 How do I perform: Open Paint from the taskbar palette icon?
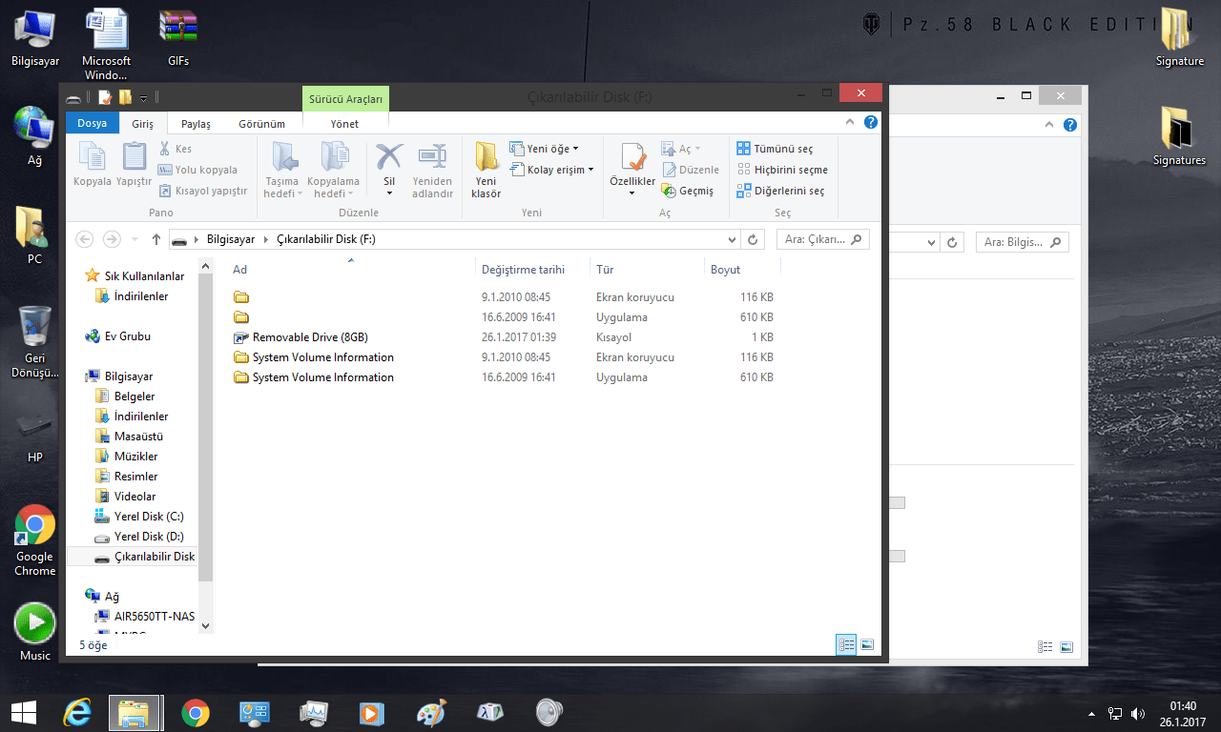[432, 713]
